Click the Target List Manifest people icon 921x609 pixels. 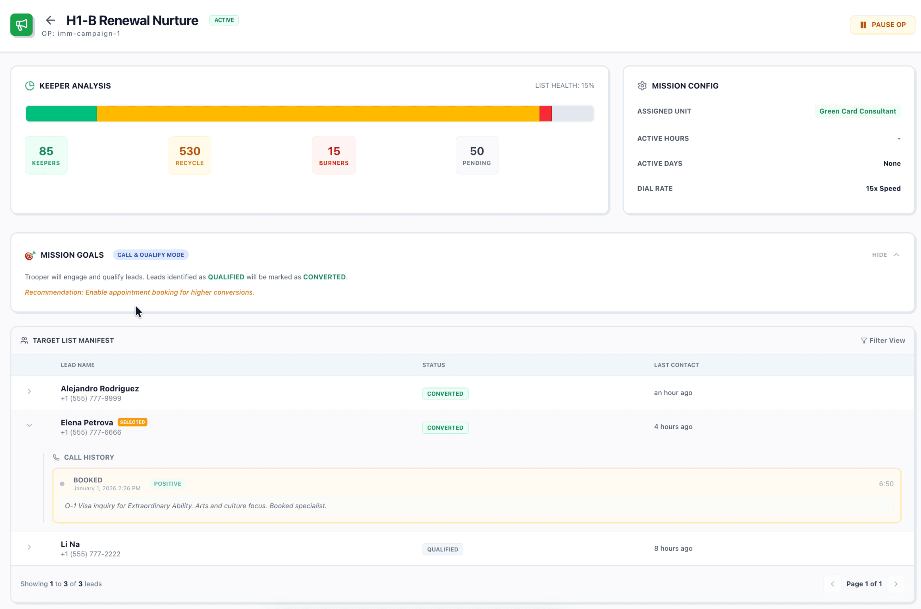[x=24, y=341]
